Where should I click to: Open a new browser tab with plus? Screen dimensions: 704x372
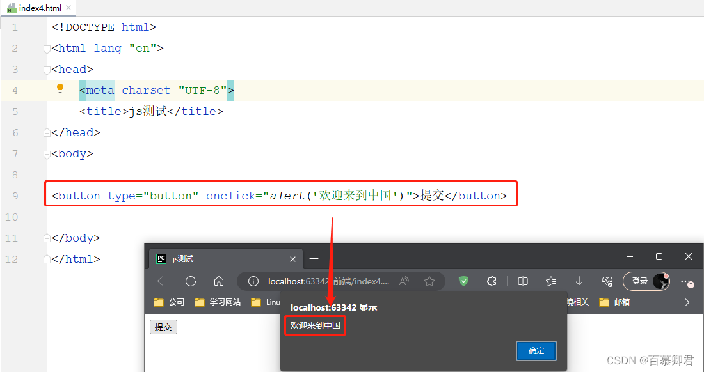314,259
